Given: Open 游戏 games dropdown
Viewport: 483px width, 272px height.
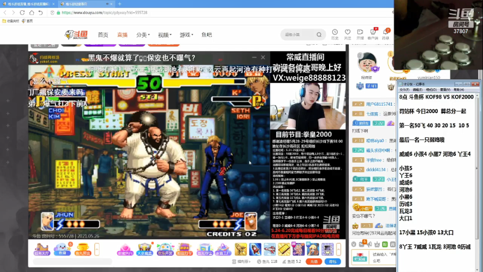Looking at the screenshot, I should coord(187,35).
